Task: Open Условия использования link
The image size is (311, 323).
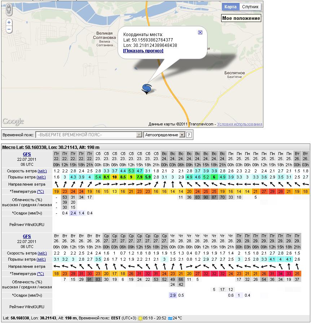Action: pyautogui.click(x=240, y=124)
